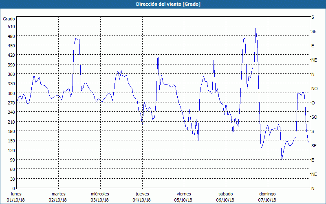Screen dimensions: 326x204
Task: Click the 330 value on the Y axis
Action: tap(11, 84)
